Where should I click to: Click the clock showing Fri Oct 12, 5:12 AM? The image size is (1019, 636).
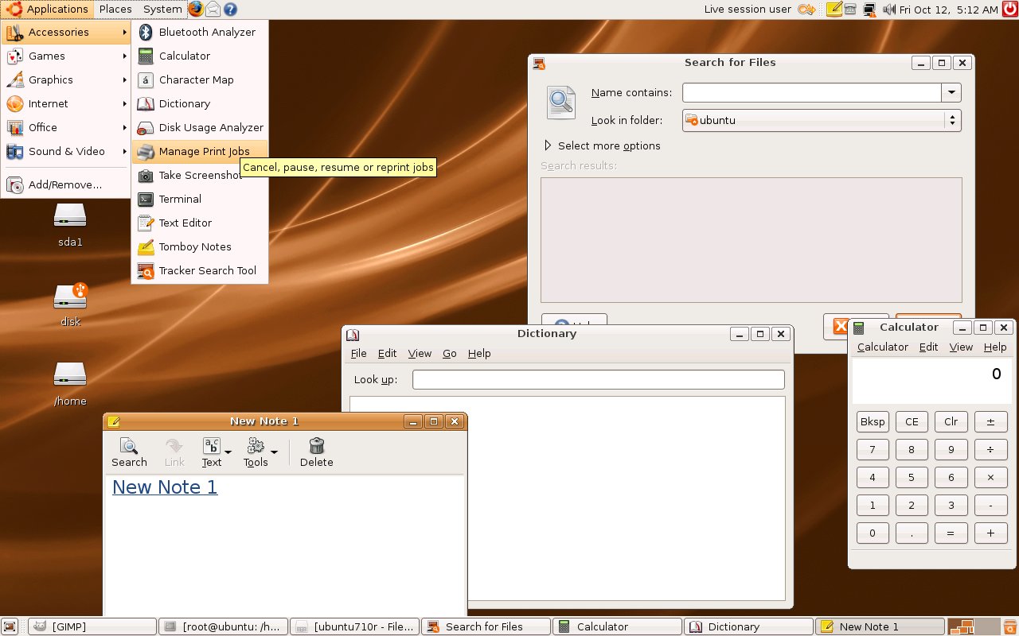pos(948,10)
